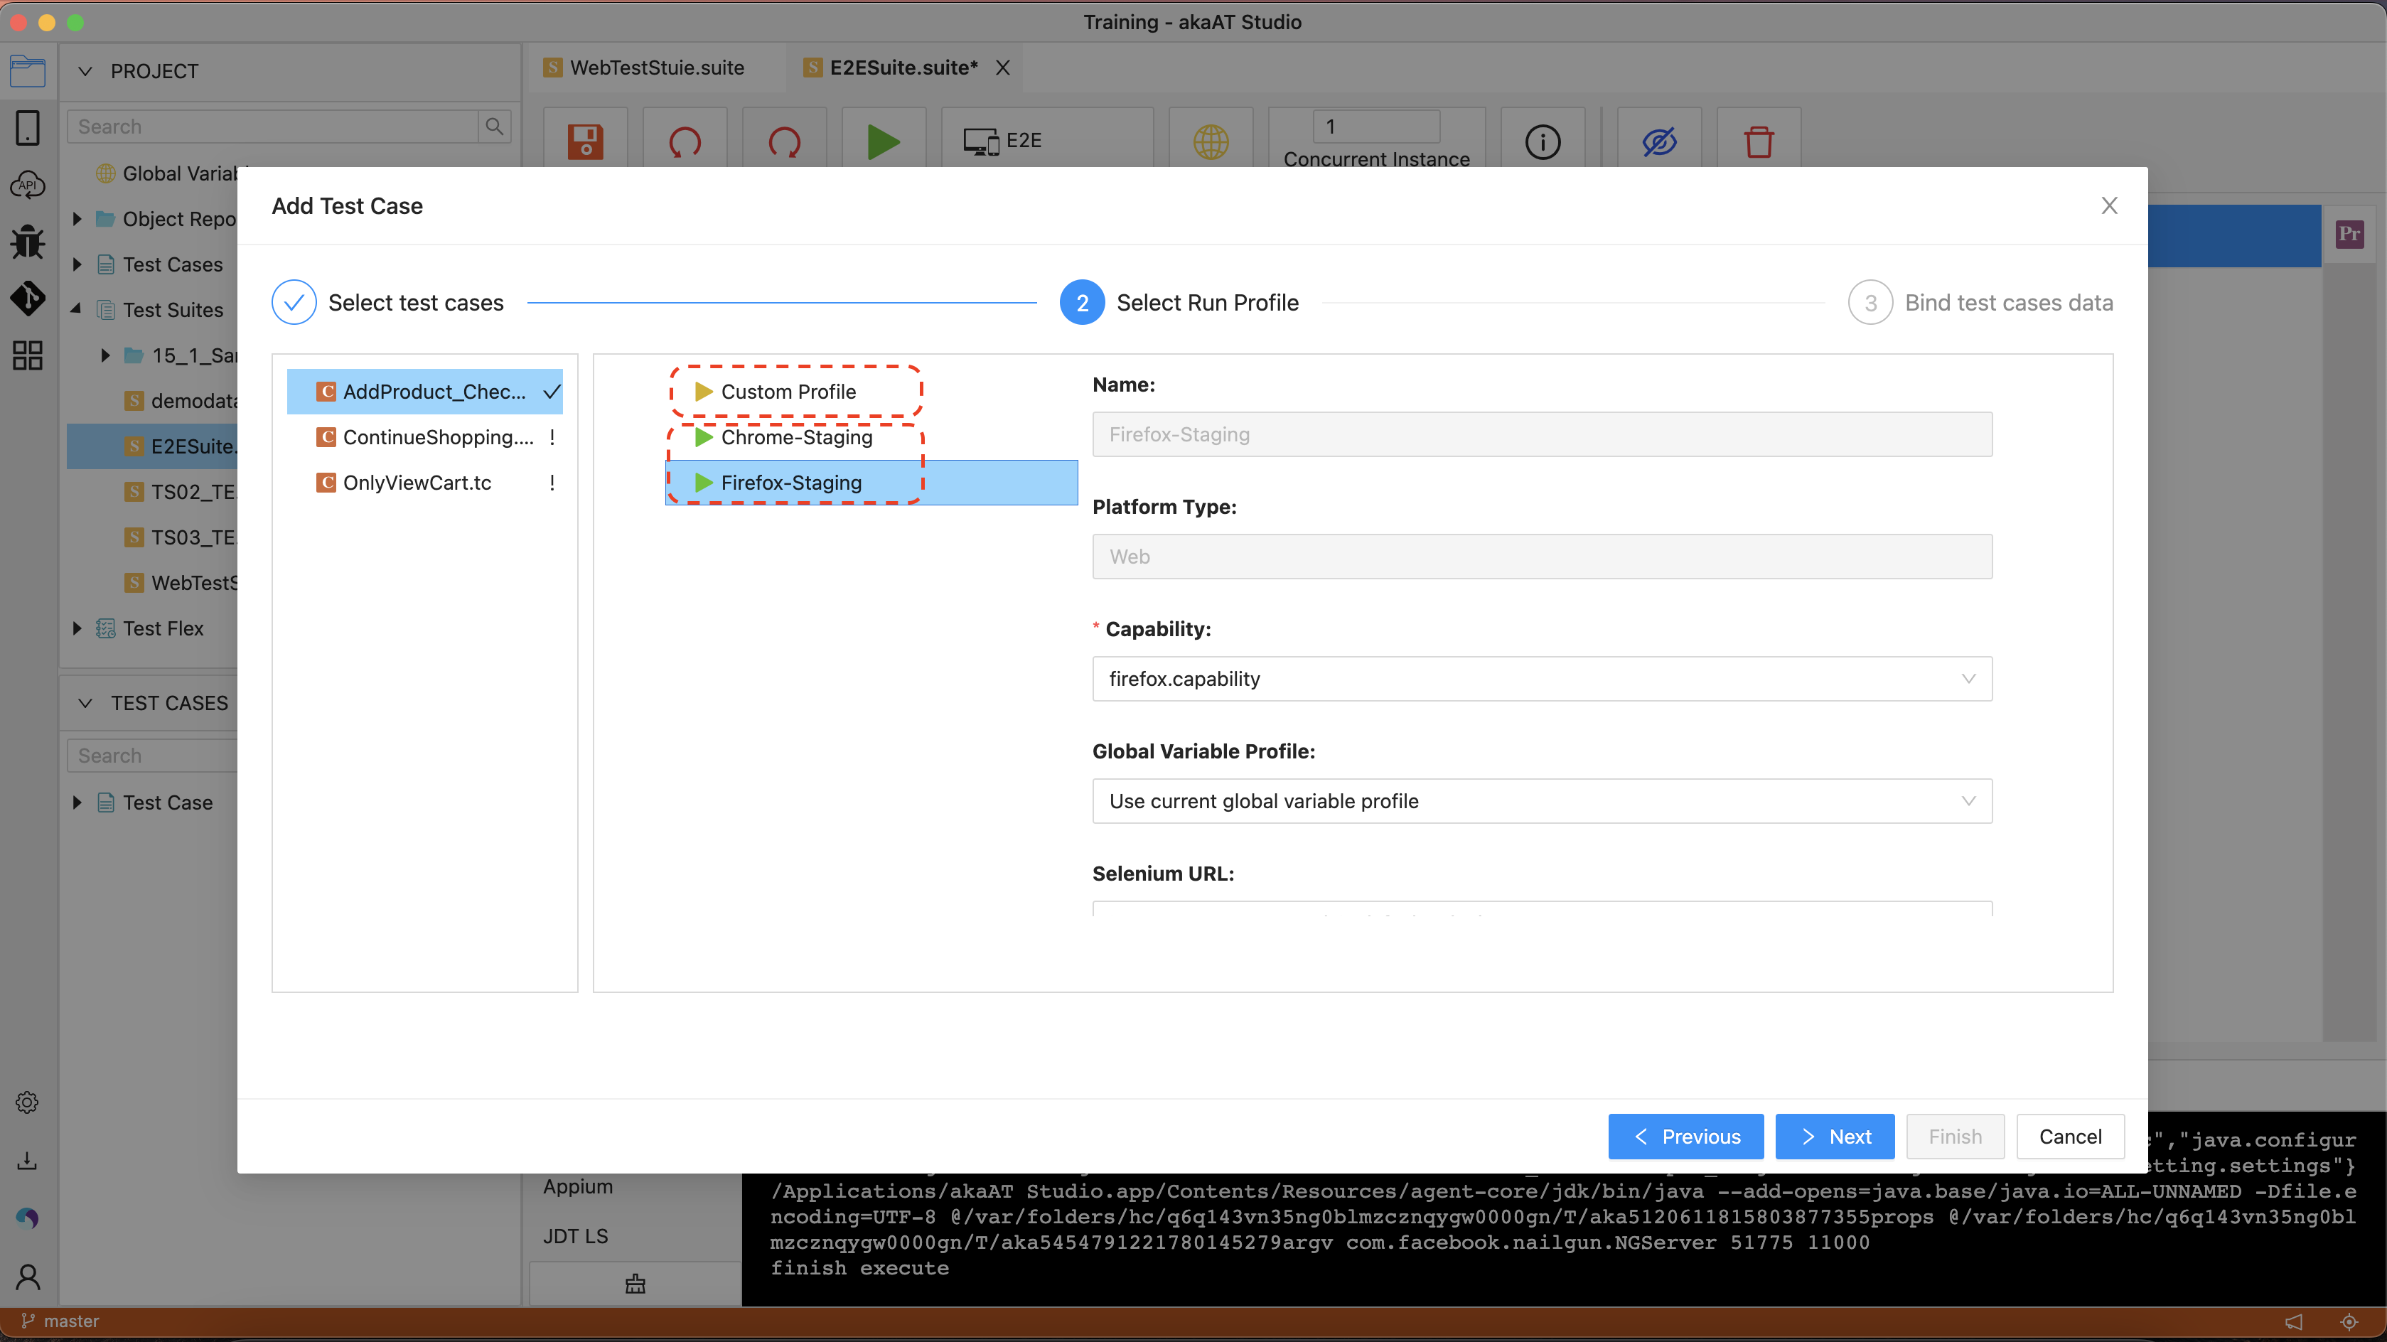Expand the Object Repository tree node
This screenshot has width=2387, height=1342.
78,220
